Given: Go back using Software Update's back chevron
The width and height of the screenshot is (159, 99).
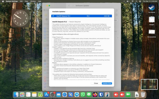Looking at the screenshot, I should (x=69, y=6).
